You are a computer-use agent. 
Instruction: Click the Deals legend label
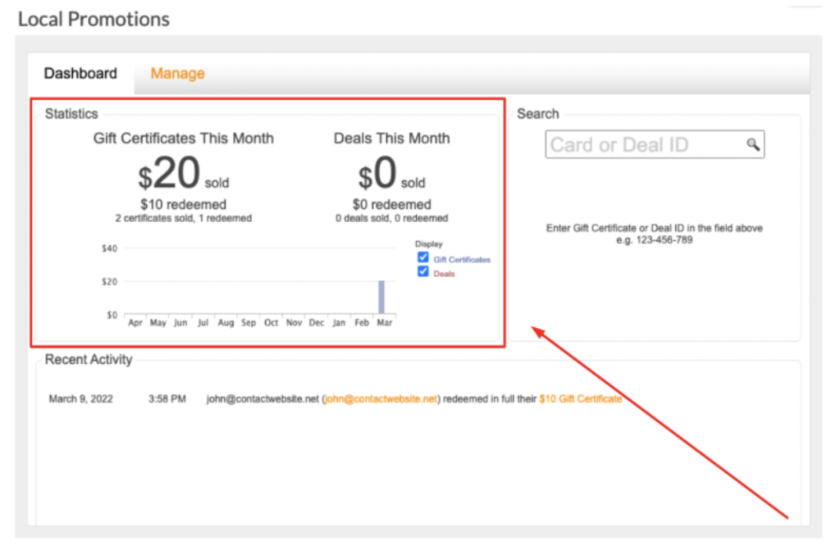pyautogui.click(x=444, y=274)
